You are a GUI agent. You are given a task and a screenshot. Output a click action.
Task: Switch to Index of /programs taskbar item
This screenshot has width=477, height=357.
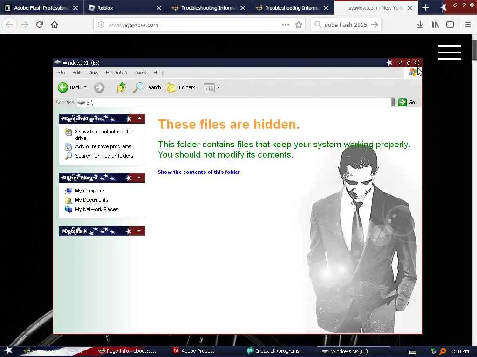point(276,351)
